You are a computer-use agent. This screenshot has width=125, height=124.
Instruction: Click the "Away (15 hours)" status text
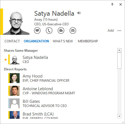coord(46,20)
